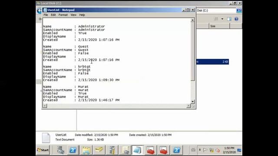Click the scroll document taskbar icon
Viewport: 278px width, 156px height.
(125, 150)
